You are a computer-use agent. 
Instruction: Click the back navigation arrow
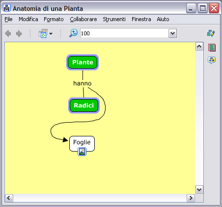click(x=8, y=33)
